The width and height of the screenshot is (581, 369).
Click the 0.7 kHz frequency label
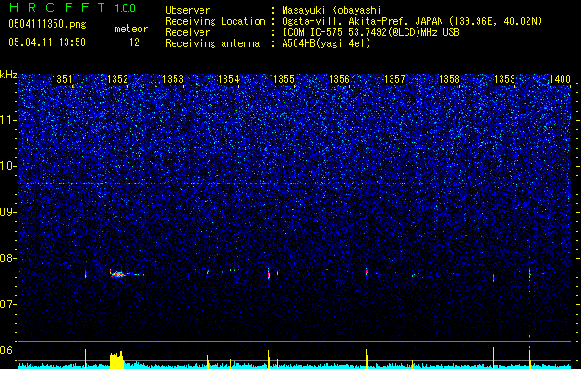point(8,304)
